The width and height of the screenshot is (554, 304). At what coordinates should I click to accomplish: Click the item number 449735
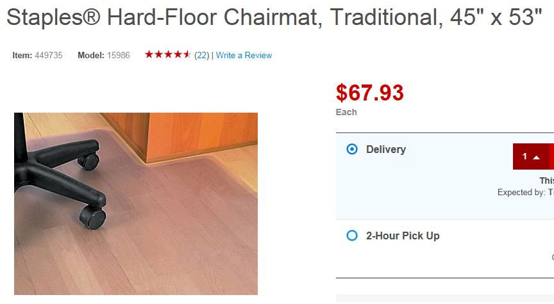coord(49,56)
